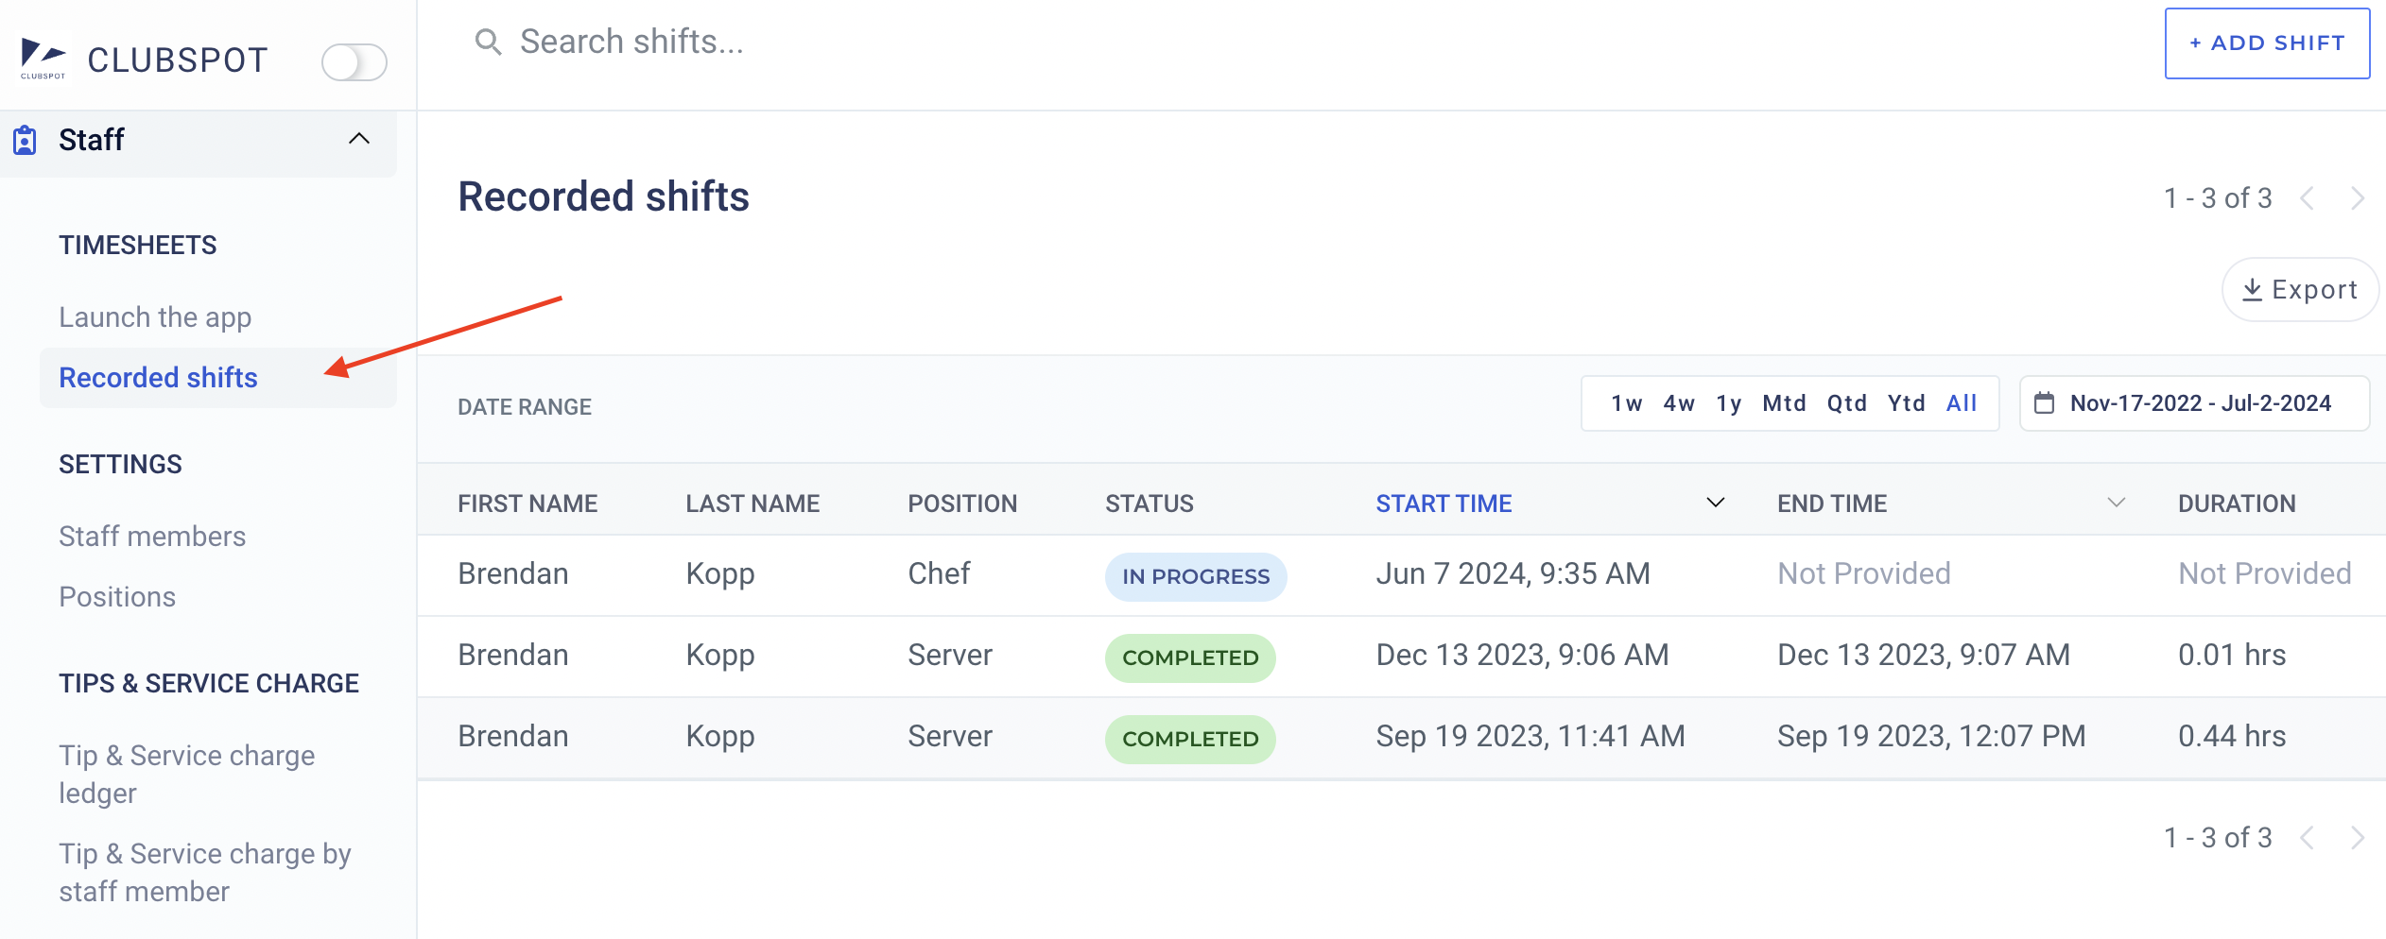Click bottom previous-page arrow

tap(2308, 838)
